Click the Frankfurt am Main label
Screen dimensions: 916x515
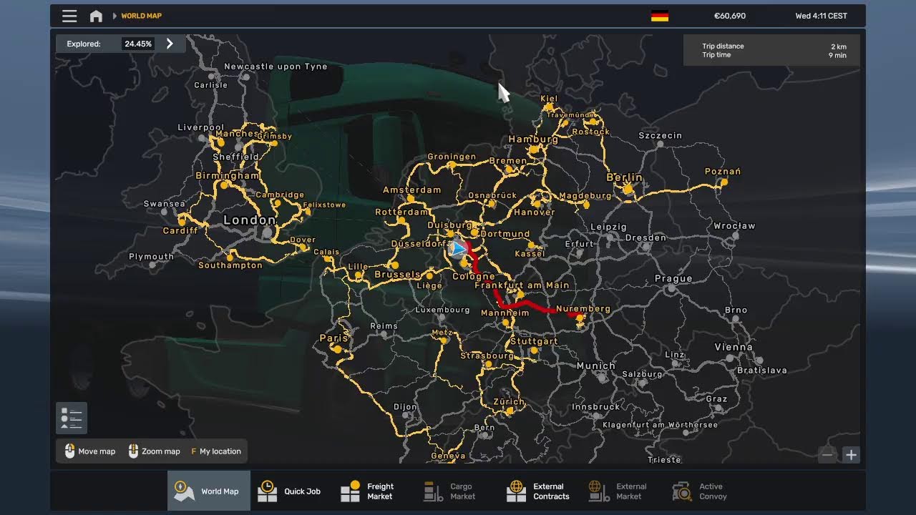(522, 285)
